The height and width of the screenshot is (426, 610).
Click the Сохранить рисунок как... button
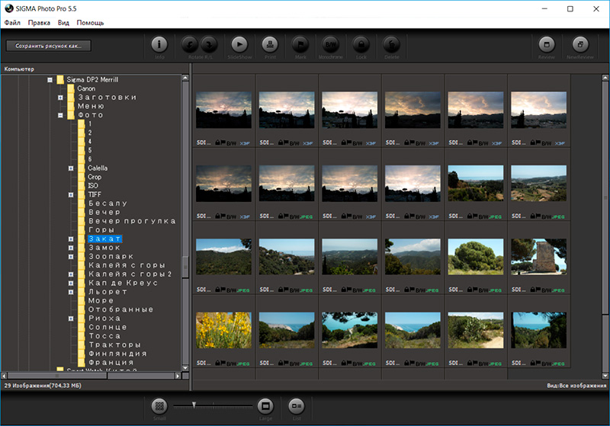coord(48,46)
